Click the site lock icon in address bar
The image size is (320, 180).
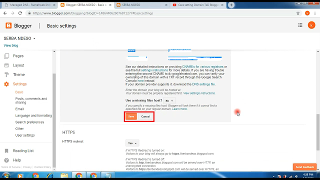click(29, 13)
